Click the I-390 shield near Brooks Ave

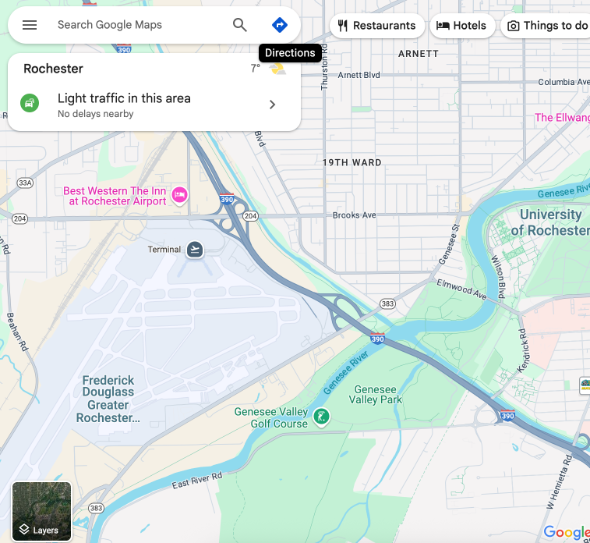(x=227, y=199)
